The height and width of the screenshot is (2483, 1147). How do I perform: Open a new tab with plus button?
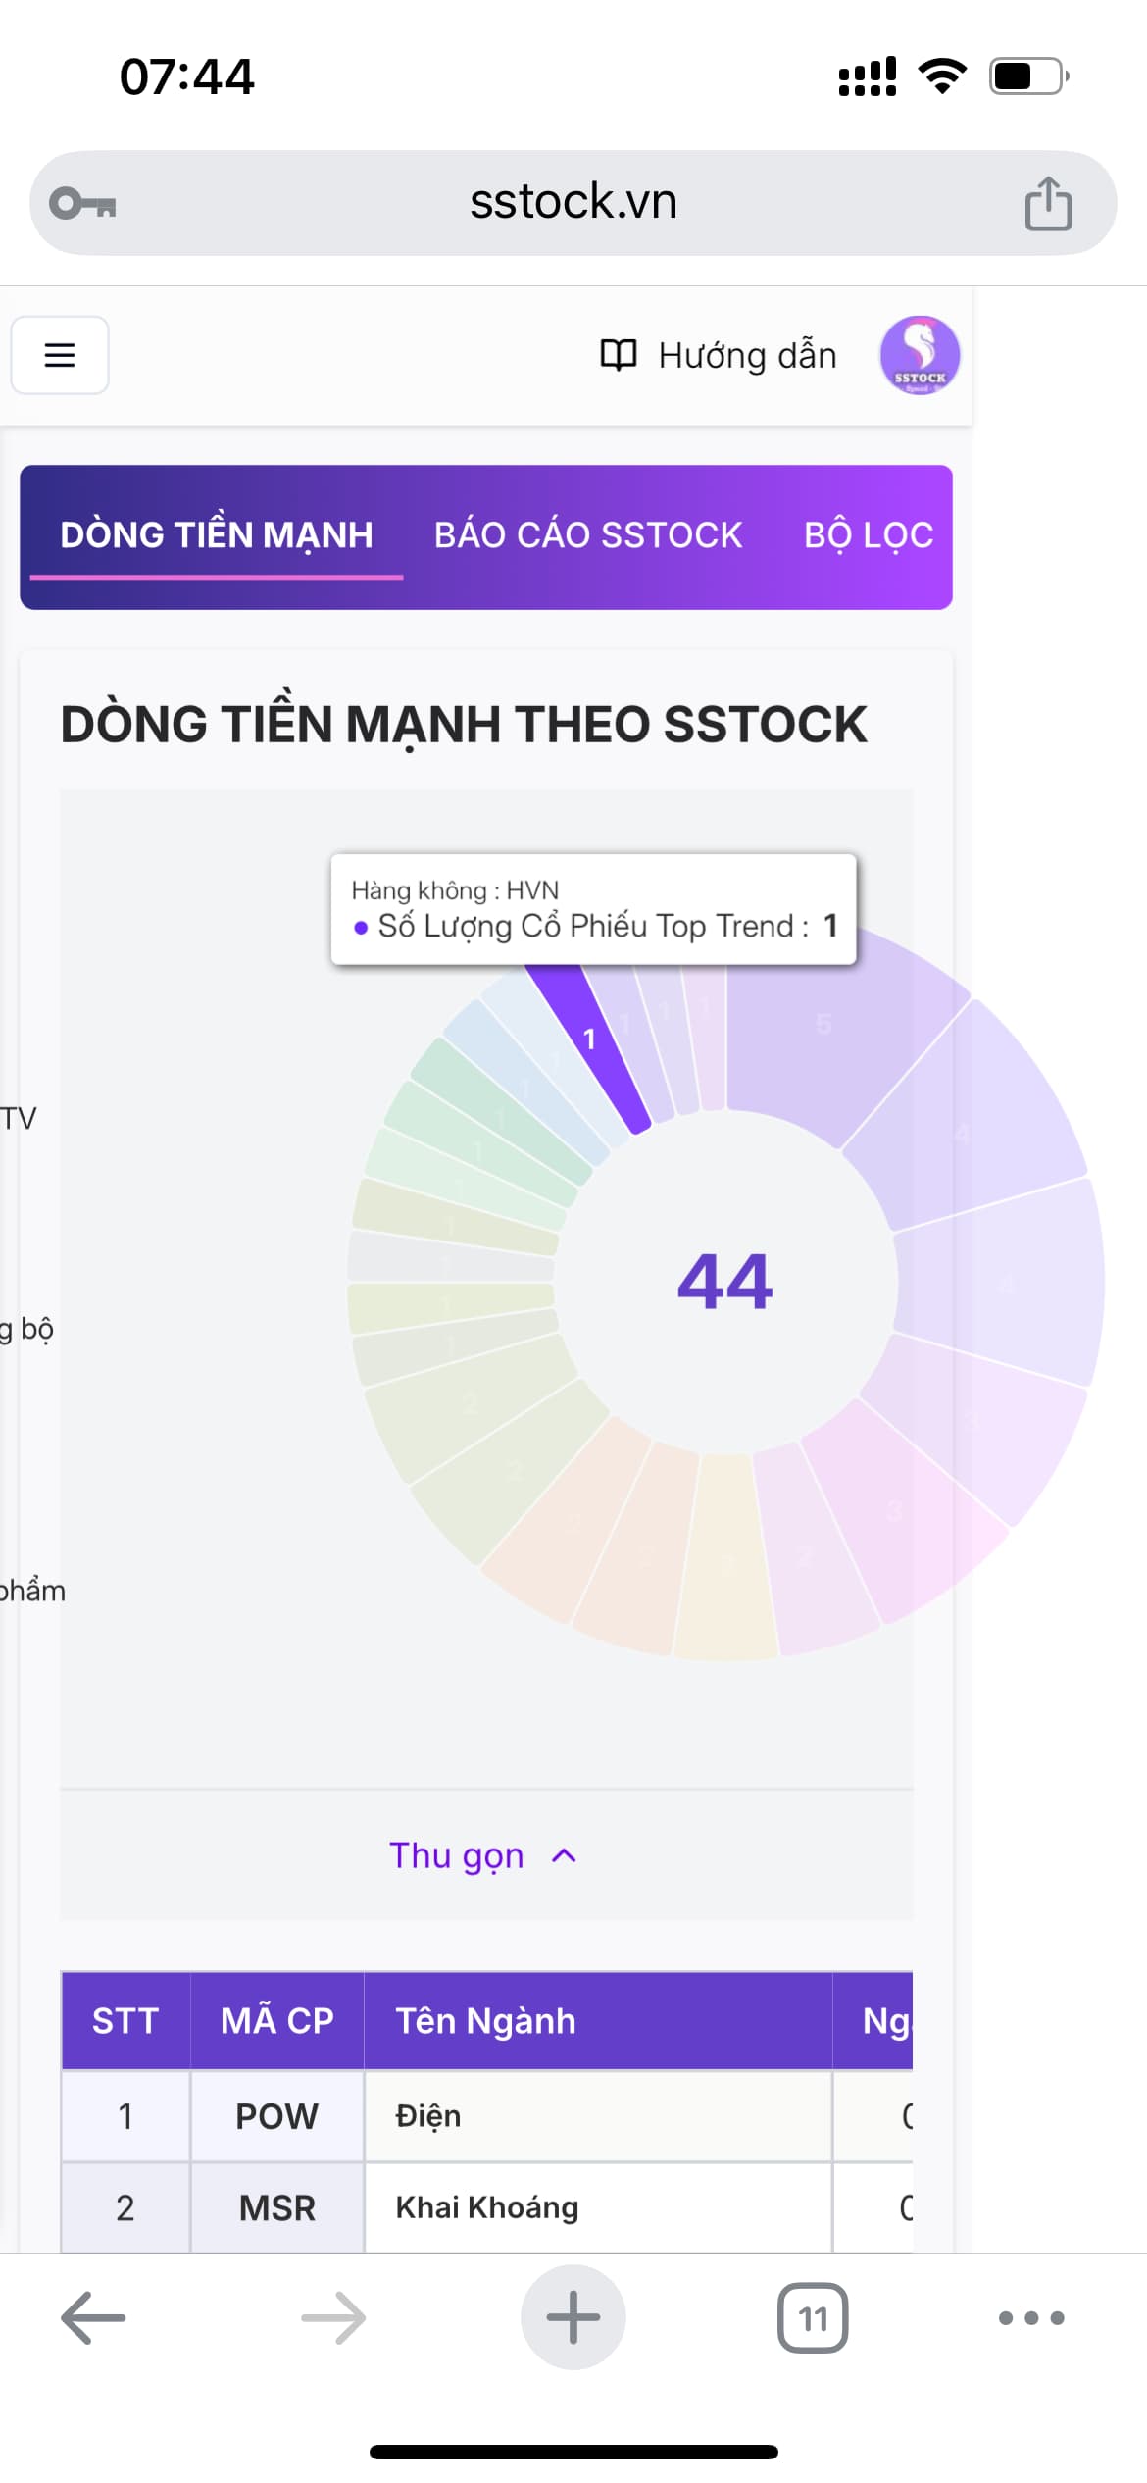(x=573, y=2317)
